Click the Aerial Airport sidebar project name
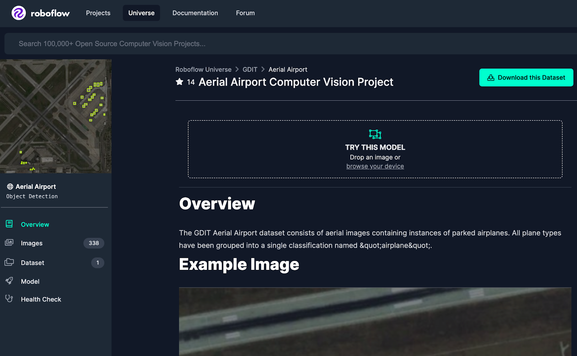 tap(36, 187)
